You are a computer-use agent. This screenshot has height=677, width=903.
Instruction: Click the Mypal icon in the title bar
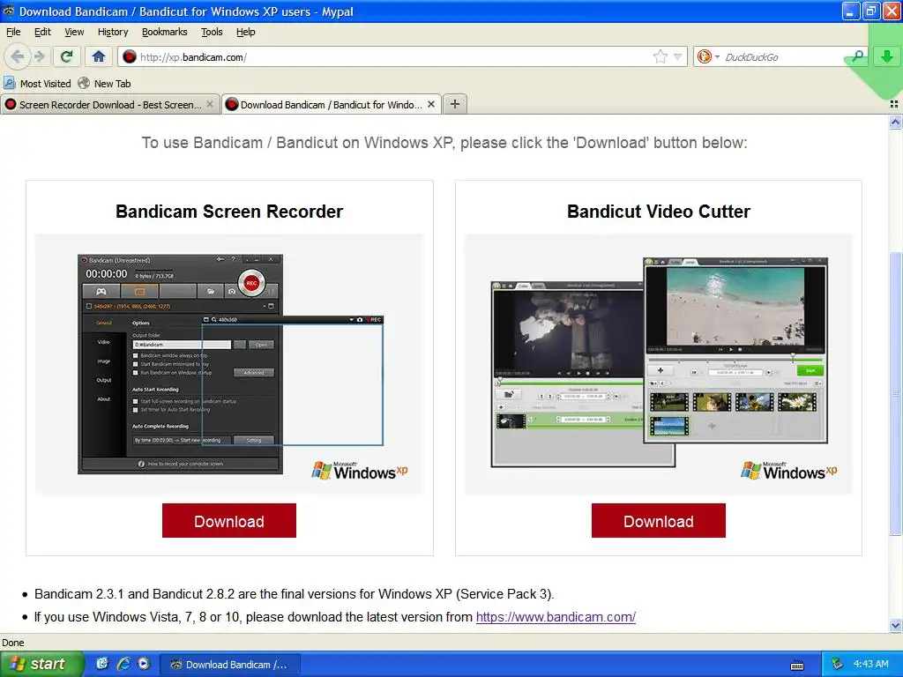click(x=8, y=11)
